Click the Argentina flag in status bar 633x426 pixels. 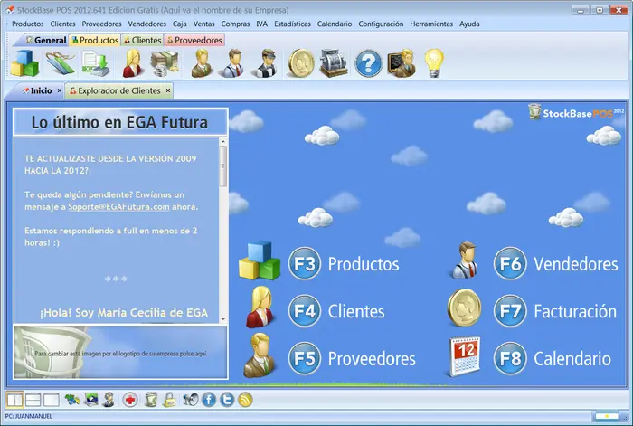coord(607,416)
